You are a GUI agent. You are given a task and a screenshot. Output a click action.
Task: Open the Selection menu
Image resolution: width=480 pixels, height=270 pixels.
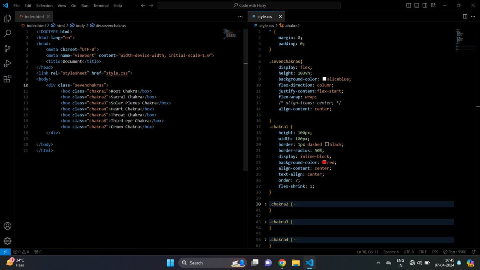[x=44, y=6]
